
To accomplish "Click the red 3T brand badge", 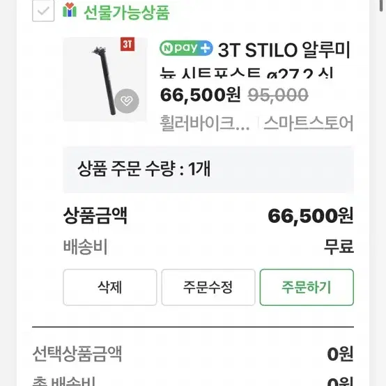I will click(x=128, y=45).
